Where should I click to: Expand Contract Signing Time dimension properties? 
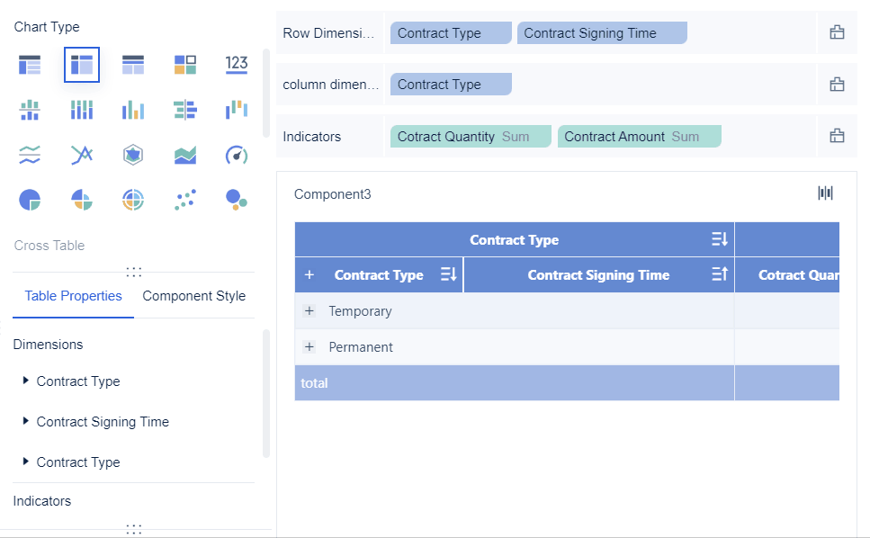pyautogui.click(x=26, y=421)
